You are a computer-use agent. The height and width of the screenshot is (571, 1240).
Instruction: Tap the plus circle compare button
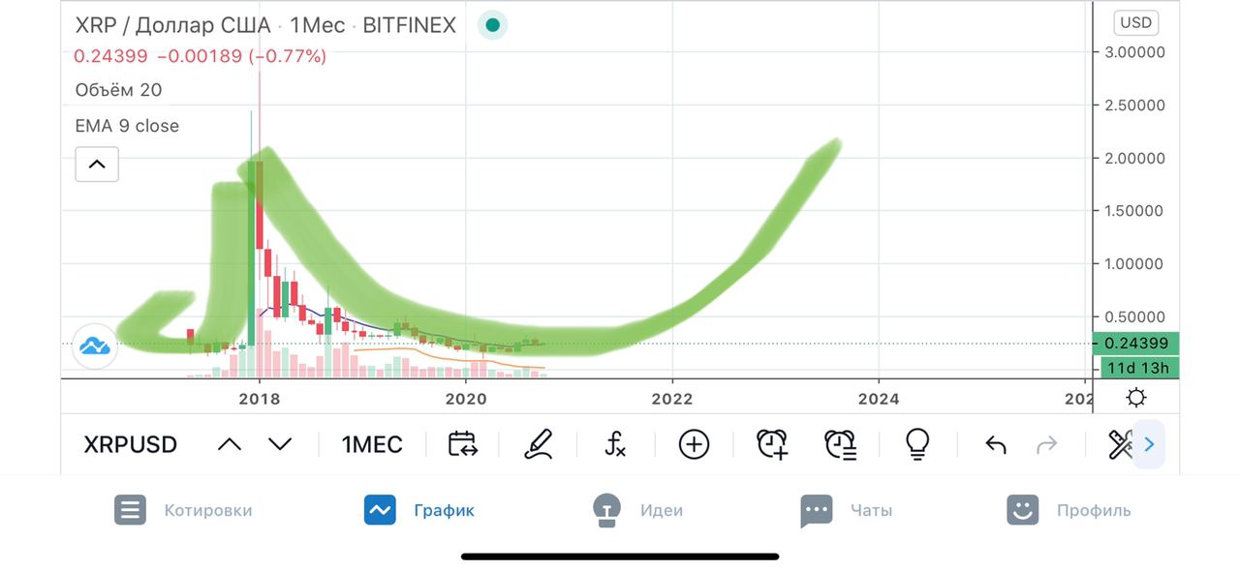(x=694, y=444)
